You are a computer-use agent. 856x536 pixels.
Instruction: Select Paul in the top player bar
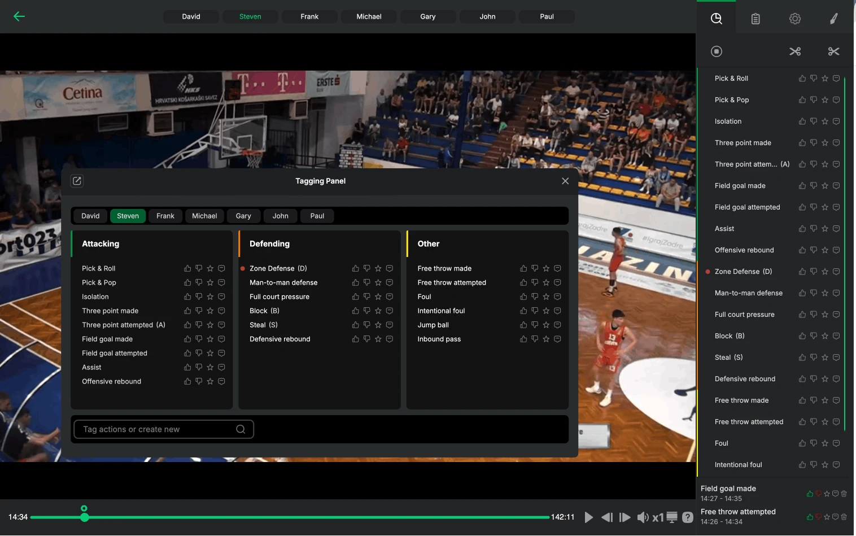coord(547,16)
